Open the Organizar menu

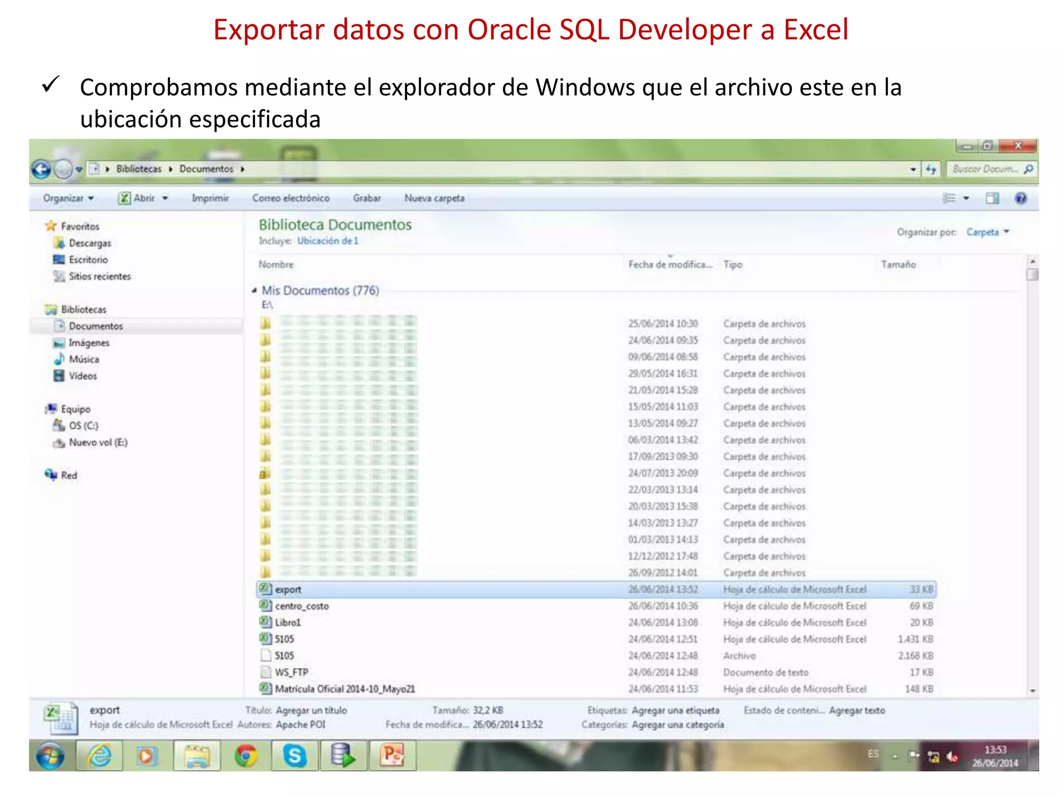pyautogui.click(x=68, y=198)
